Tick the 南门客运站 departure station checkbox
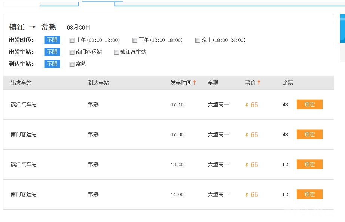345x222 pixels. click(x=72, y=52)
